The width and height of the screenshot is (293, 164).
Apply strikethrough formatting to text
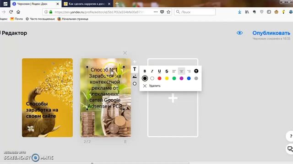(x=167, y=71)
